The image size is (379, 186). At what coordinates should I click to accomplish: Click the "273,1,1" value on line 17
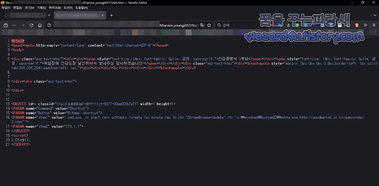73,126
